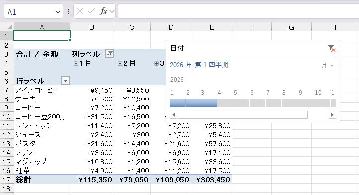Click the Cancel X icon in formula bar
This screenshot has height=195, width=359.
[x=80, y=11]
